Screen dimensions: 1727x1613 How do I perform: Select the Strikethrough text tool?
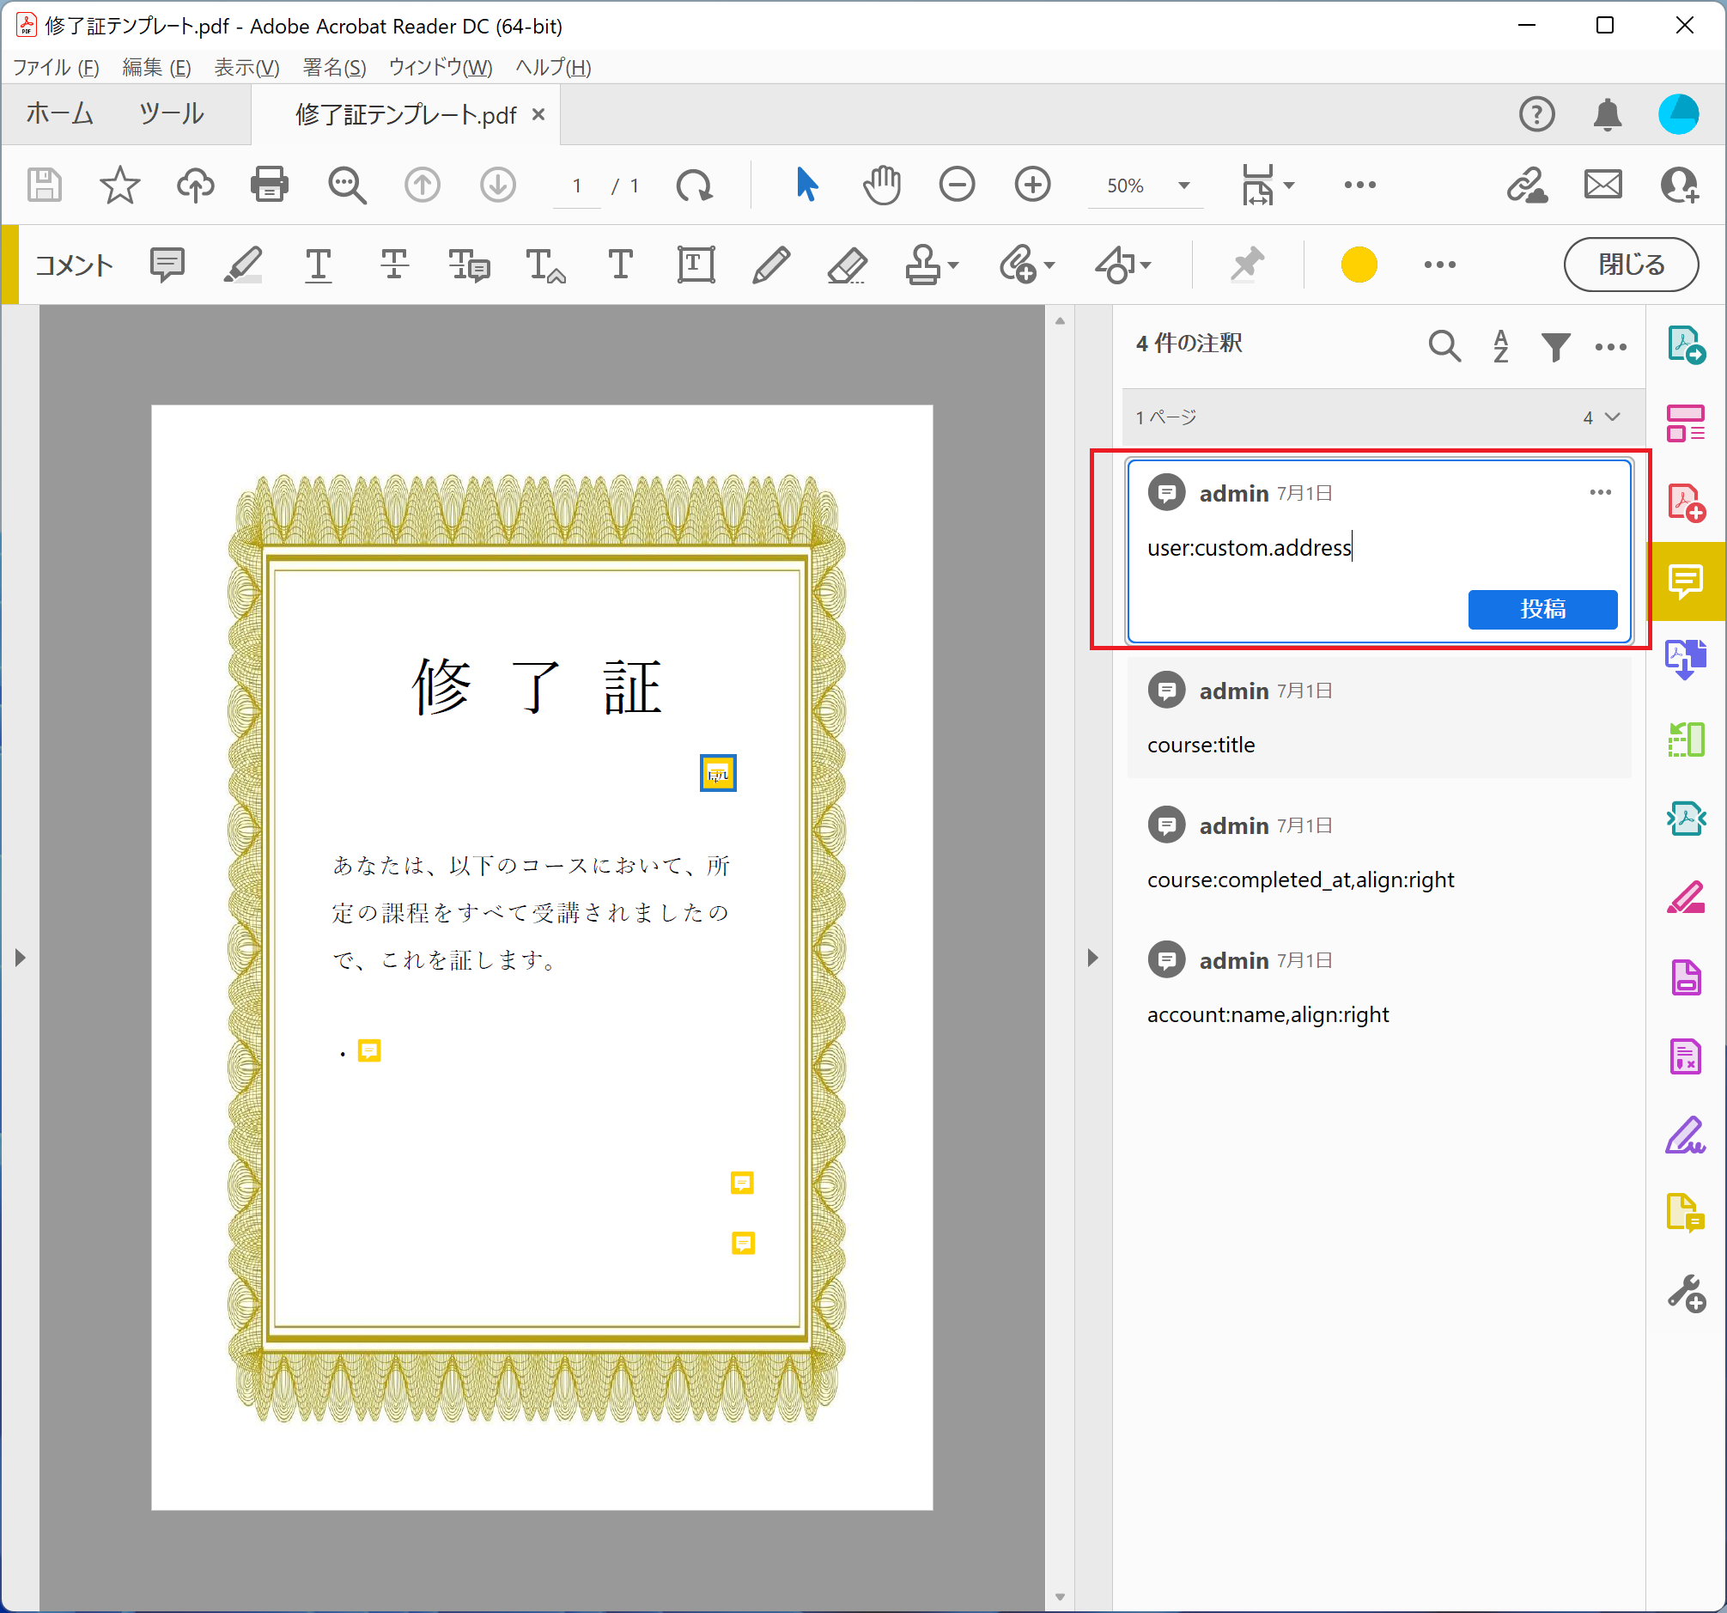coord(394,265)
